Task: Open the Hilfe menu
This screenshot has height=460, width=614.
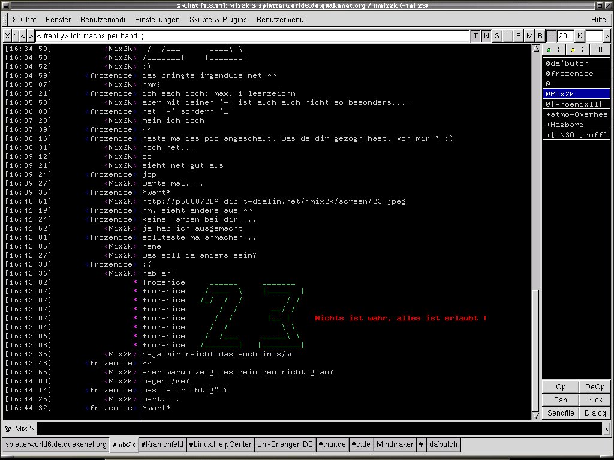Action: [598, 20]
